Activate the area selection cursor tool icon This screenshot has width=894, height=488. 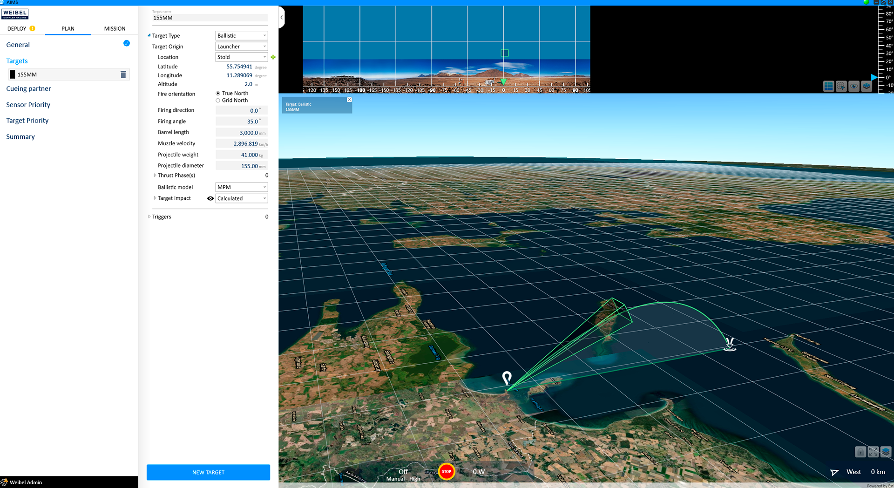[x=841, y=86]
